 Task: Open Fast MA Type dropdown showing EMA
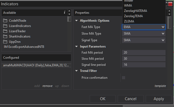coord(144,27)
